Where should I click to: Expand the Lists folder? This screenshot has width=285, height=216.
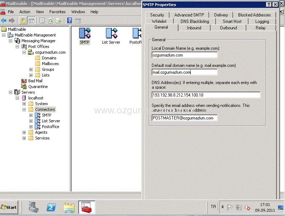point(31,75)
